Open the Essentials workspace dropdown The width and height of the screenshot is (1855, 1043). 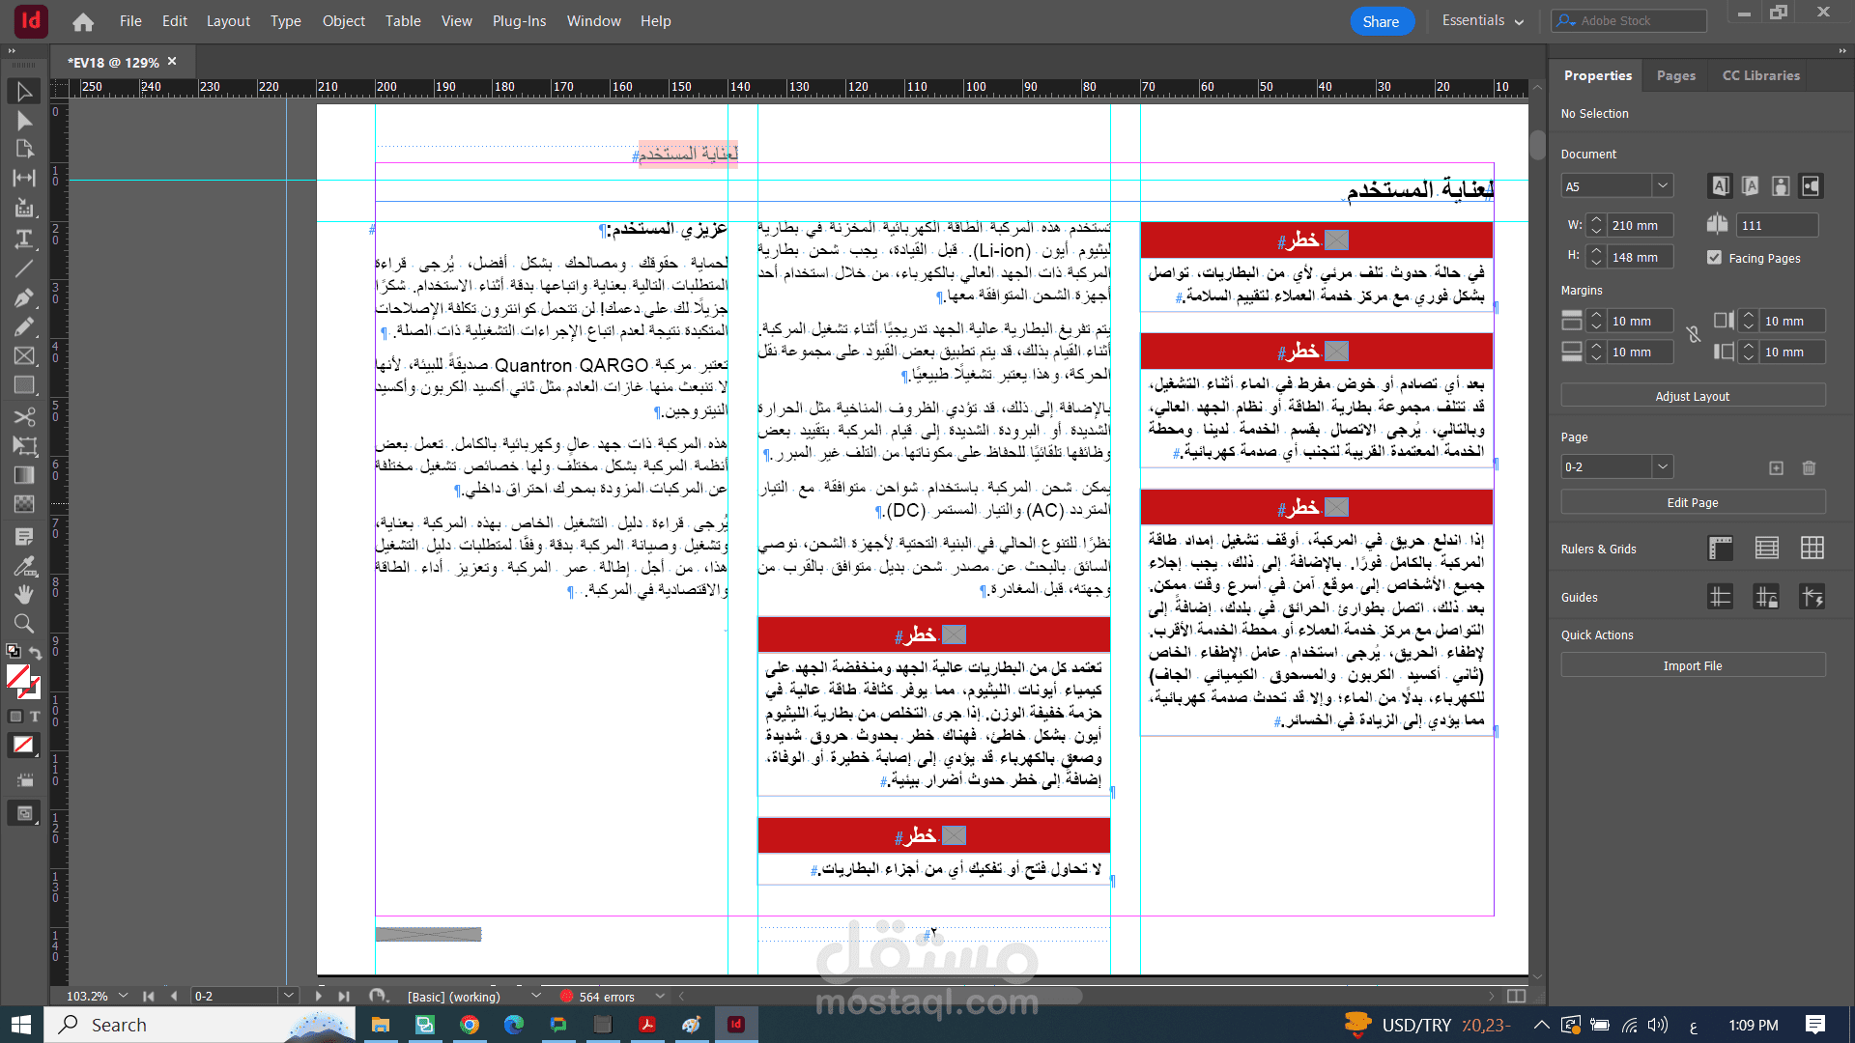(x=1482, y=21)
